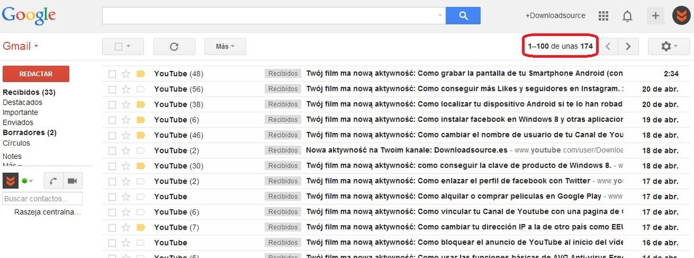Image resolution: width=694 pixels, height=258 pixels.
Task: Check the box for the Instagram Likes email
Action: tap(112, 90)
